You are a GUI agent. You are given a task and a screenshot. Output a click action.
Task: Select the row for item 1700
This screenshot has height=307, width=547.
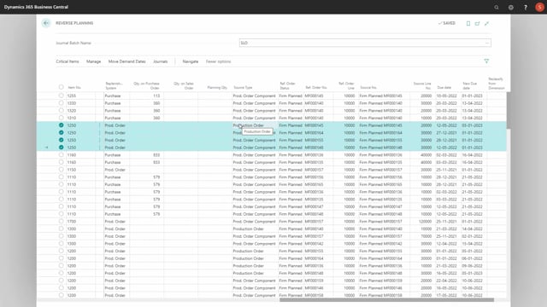61,222
